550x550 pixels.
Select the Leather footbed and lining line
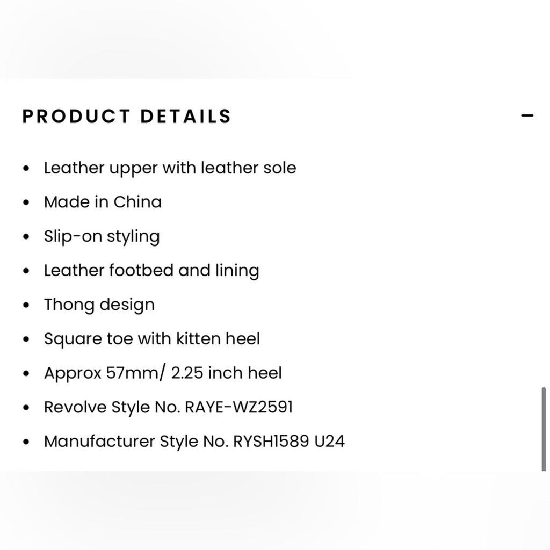[x=152, y=270]
